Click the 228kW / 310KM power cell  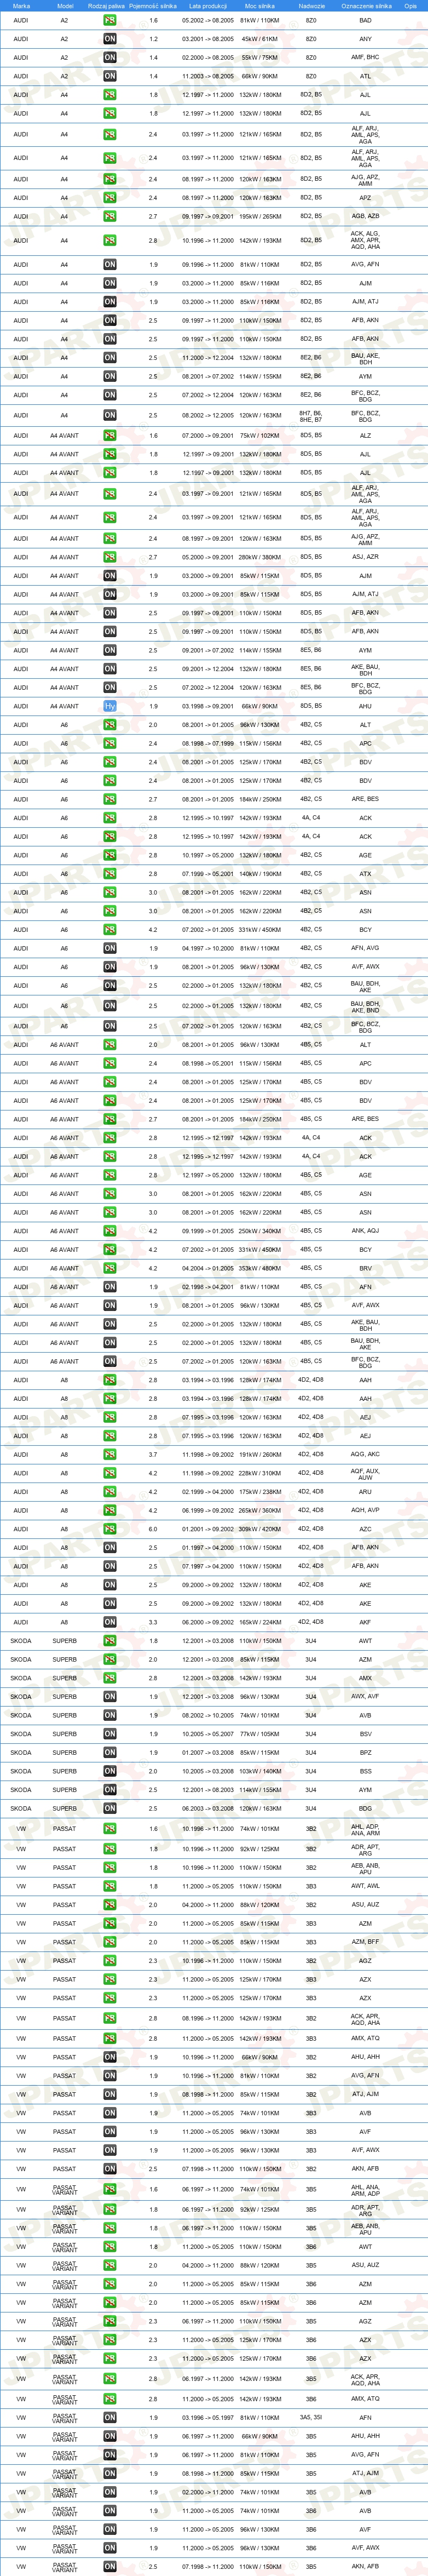[x=260, y=1474]
